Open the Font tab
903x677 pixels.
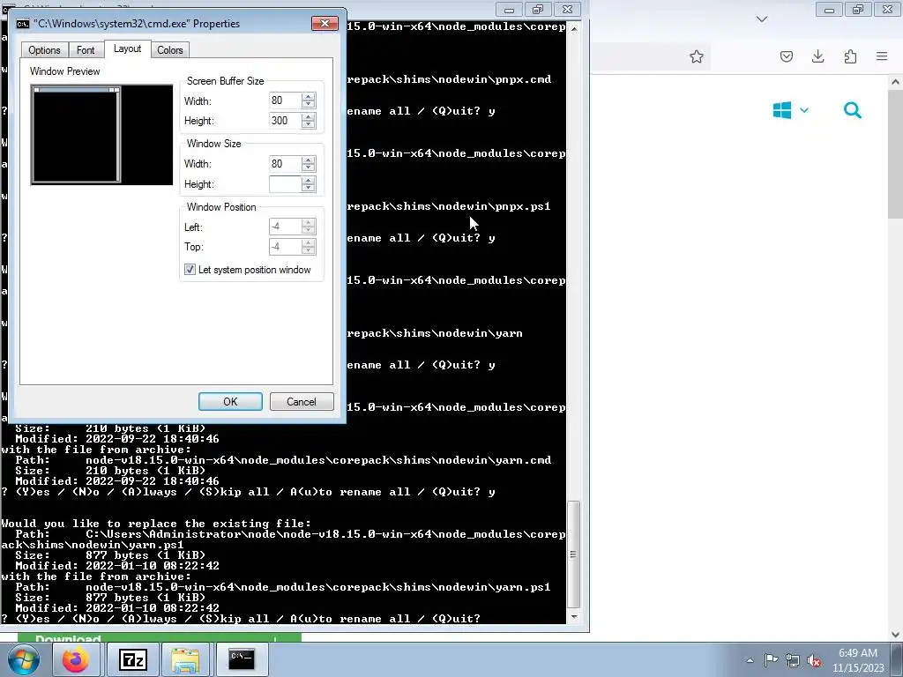coord(86,50)
